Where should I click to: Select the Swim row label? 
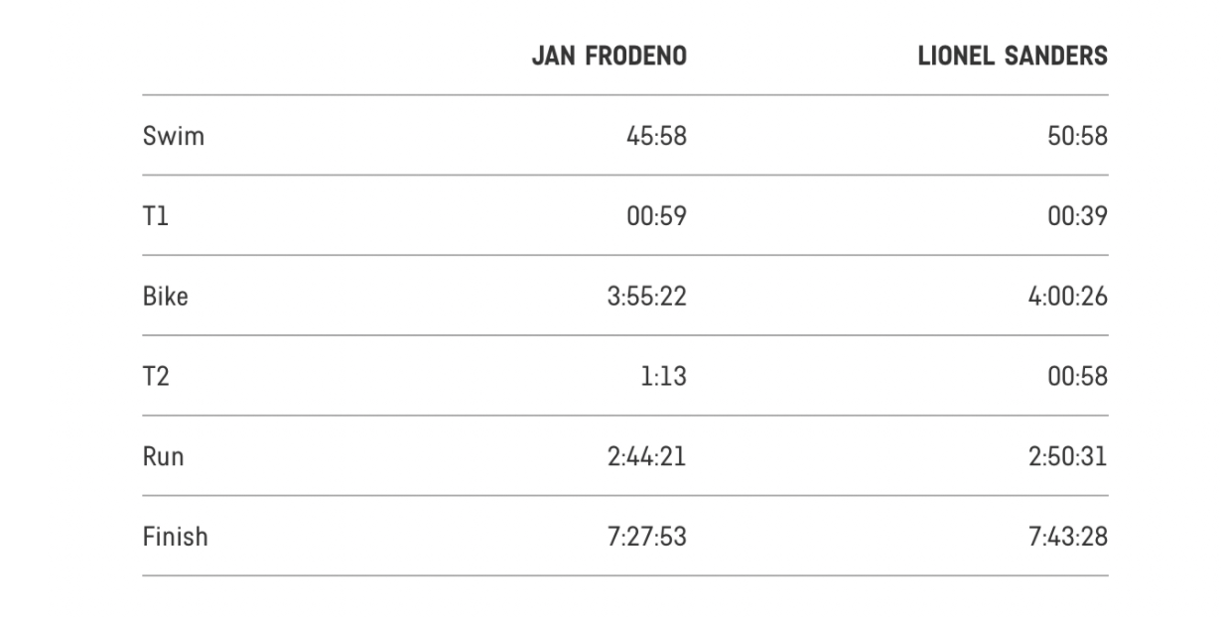point(174,136)
